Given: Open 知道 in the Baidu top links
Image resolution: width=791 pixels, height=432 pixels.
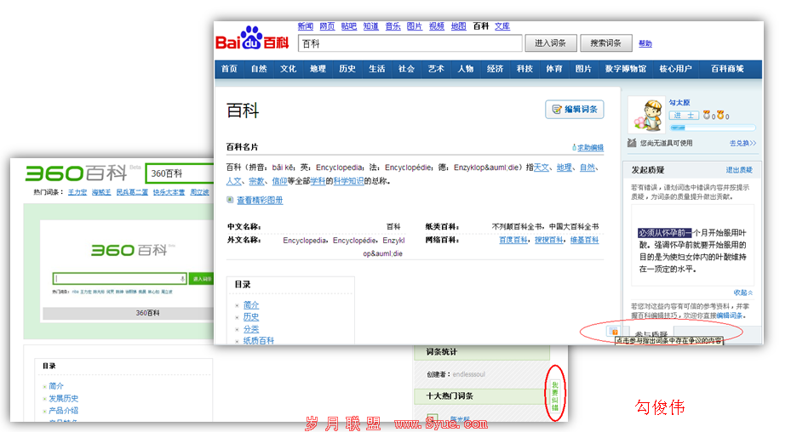Looking at the screenshot, I should coord(370,26).
